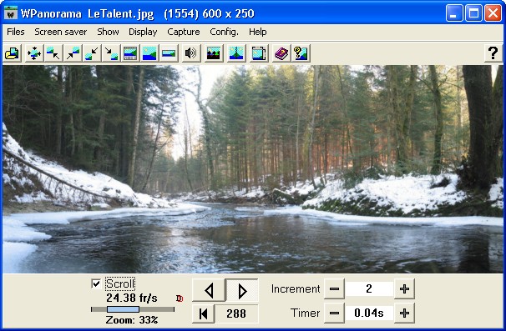Click the Zoom: 33% label
This screenshot has height=331, width=506.
pos(132,320)
